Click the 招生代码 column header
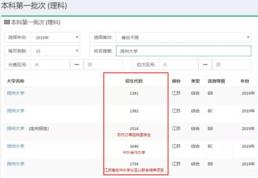Image resolution: width=258 pixels, height=178 pixels. tap(134, 81)
